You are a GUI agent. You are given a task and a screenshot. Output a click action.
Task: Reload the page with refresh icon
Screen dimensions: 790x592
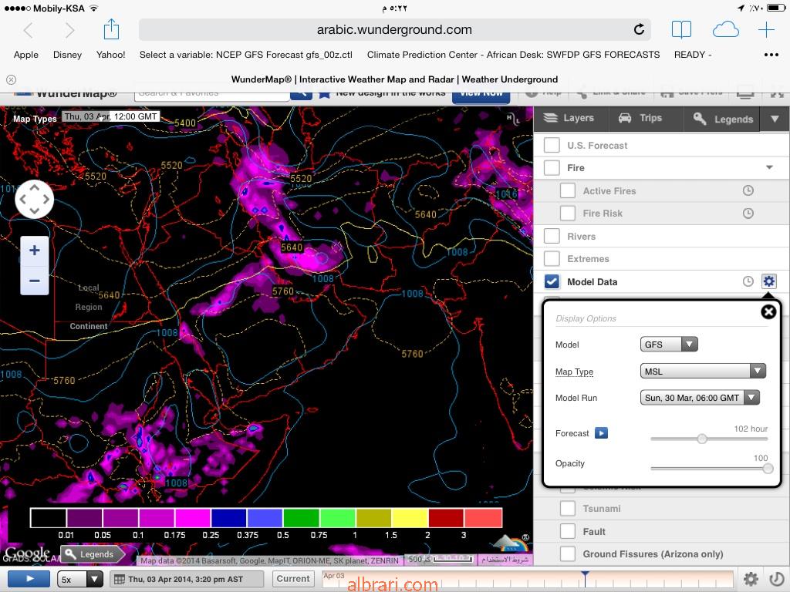(639, 30)
